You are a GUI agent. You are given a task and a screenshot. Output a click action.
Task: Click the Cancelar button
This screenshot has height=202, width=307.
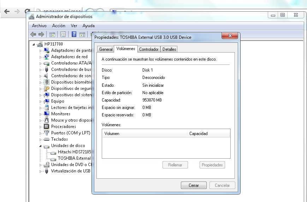coord(222,185)
